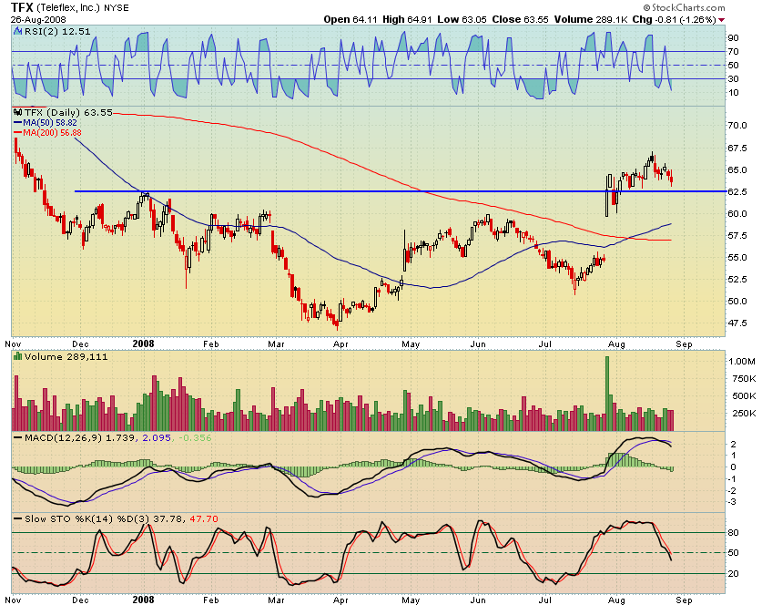762x605 pixels.
Task: Click the "NYSE" exchange label
Action: (x=117, y=8)
